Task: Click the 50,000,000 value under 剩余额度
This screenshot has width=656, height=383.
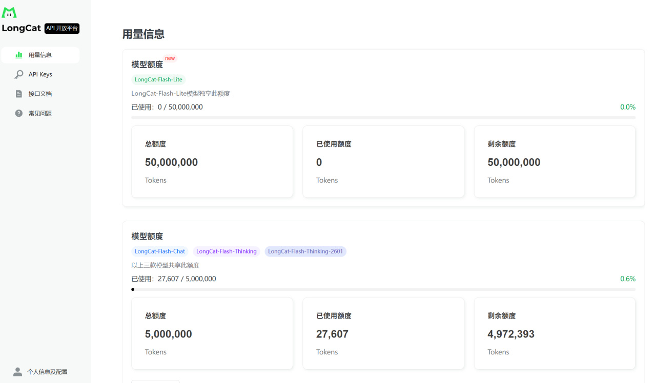Action: click(x=514, y=162)
